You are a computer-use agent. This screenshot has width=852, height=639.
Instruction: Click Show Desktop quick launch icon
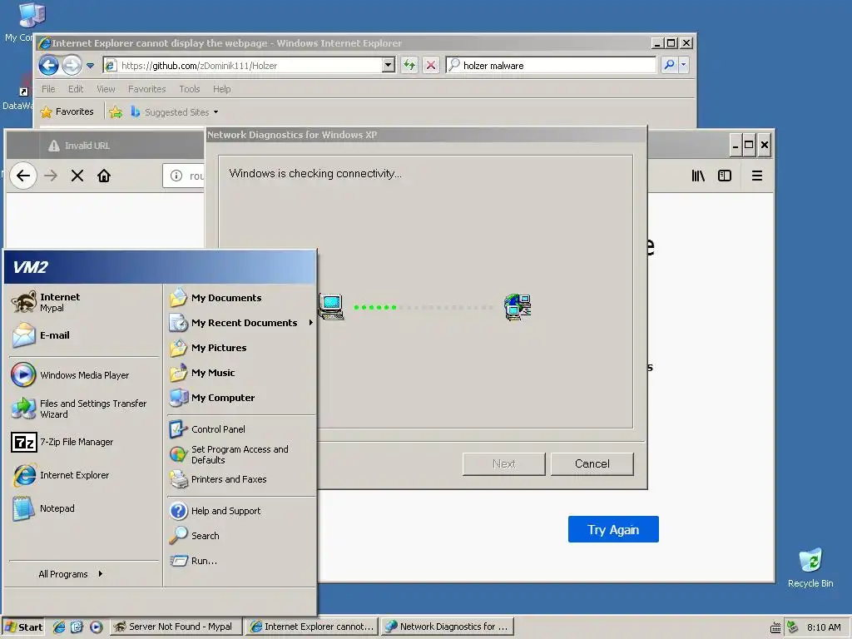(77, 627)
